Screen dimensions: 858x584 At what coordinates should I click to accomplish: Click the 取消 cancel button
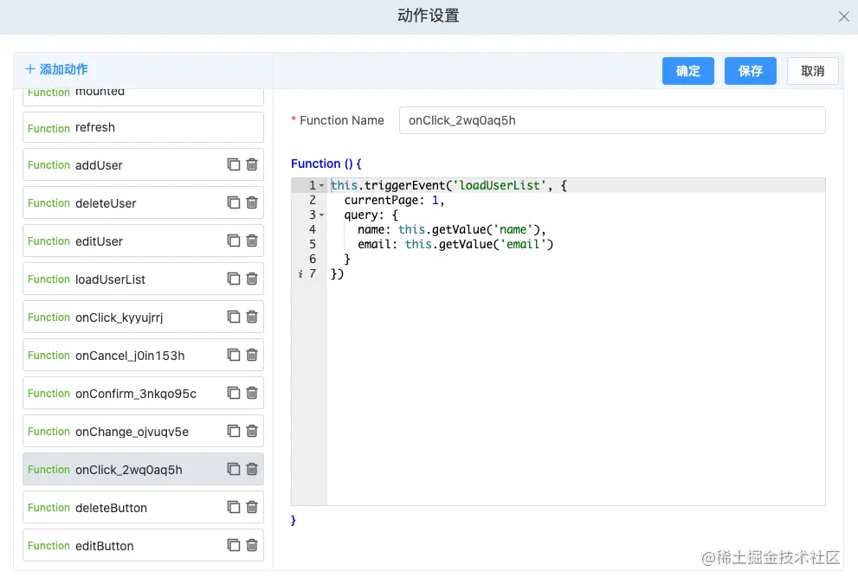click(x=812, y=71)
